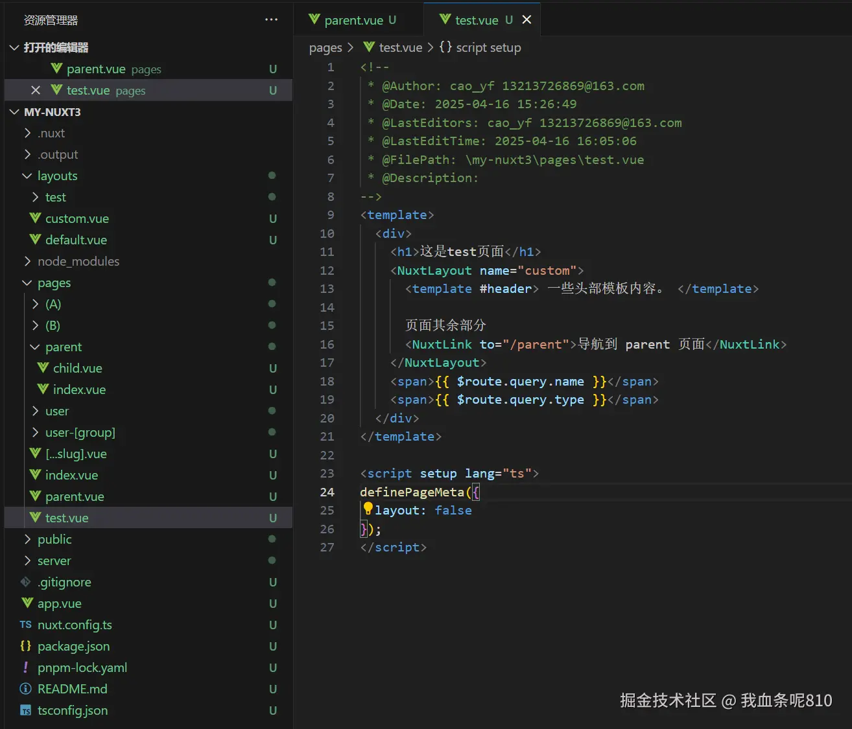Click the git icon next to .gitignore

[26, 582]
